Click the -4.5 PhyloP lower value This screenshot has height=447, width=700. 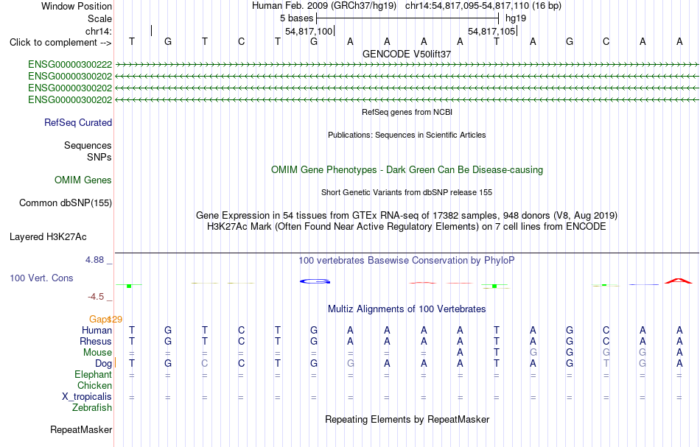[96, 297]
